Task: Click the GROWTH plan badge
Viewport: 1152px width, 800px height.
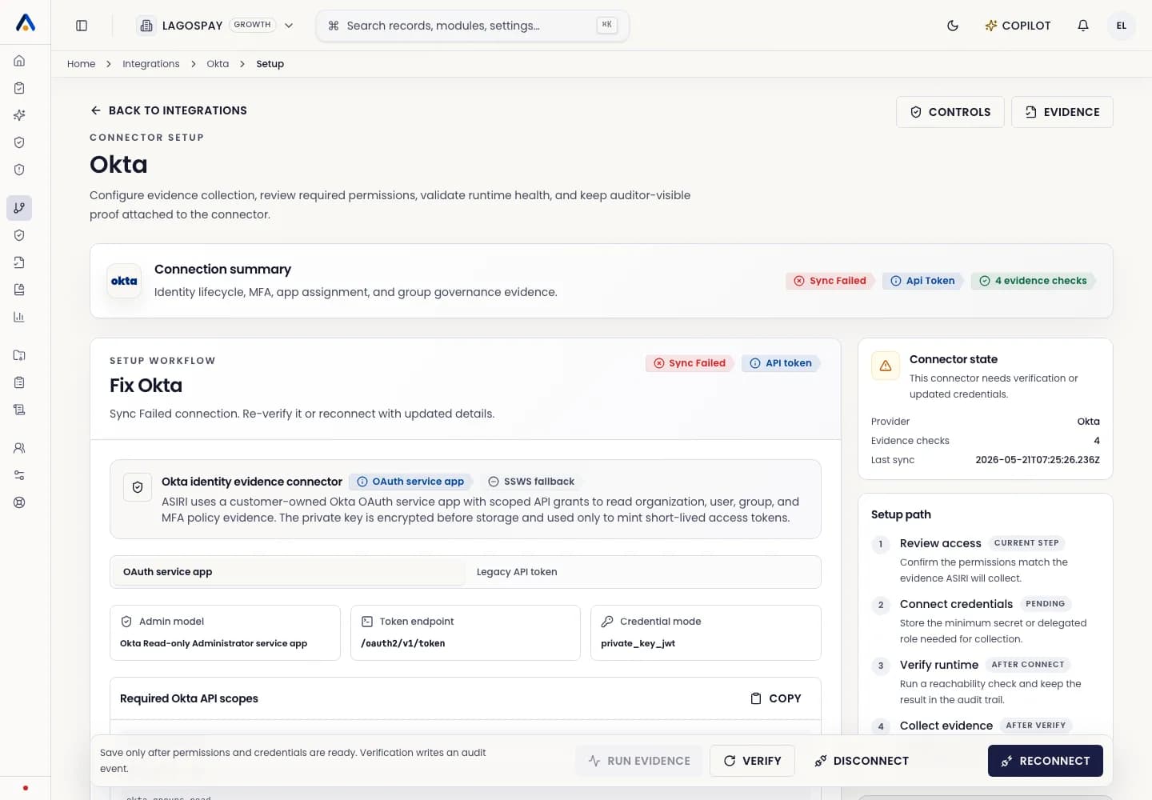Action: (253, 25)
